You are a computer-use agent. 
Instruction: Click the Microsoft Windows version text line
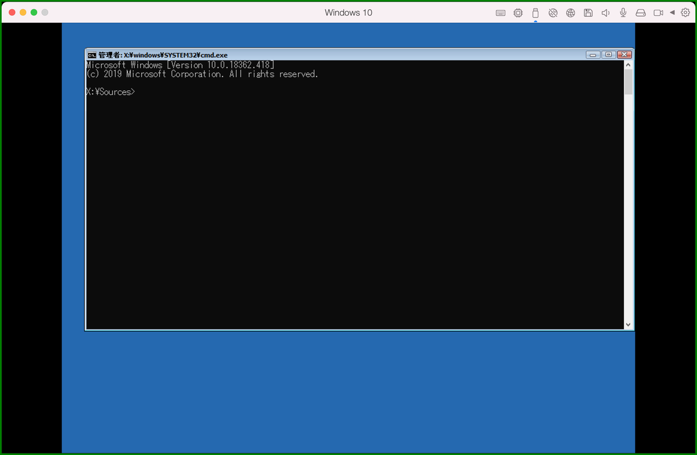point(180,65)
